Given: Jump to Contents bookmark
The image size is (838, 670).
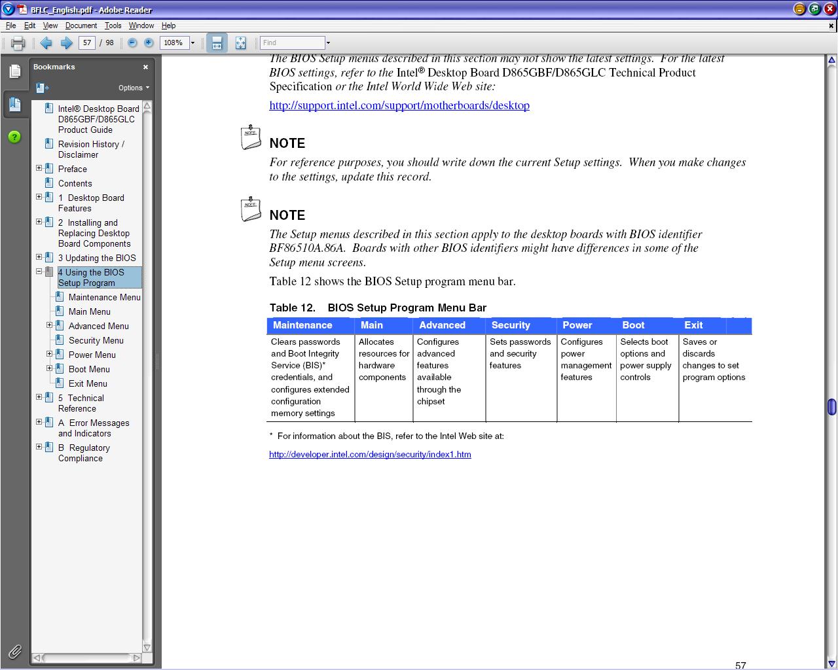Looking at the screenshot, I should [x=75, y=183].
